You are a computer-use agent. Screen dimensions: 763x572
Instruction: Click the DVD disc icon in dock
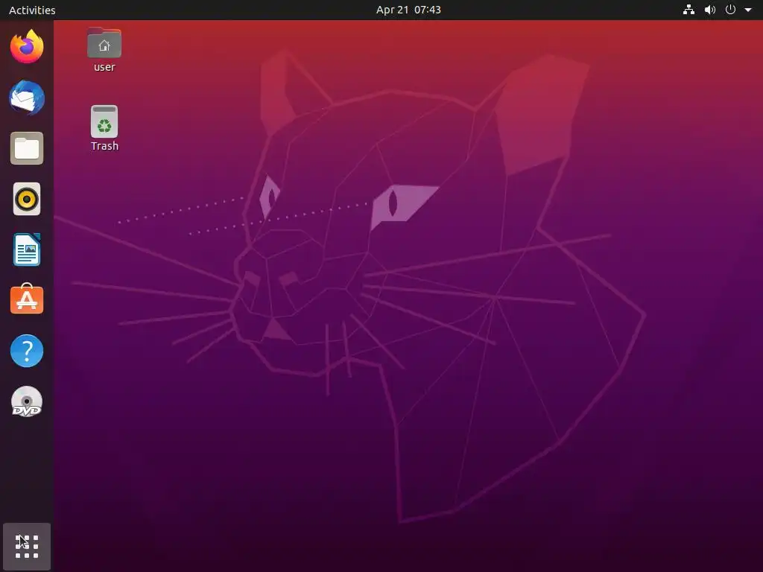pyautogui.click(x=27, y=401)
